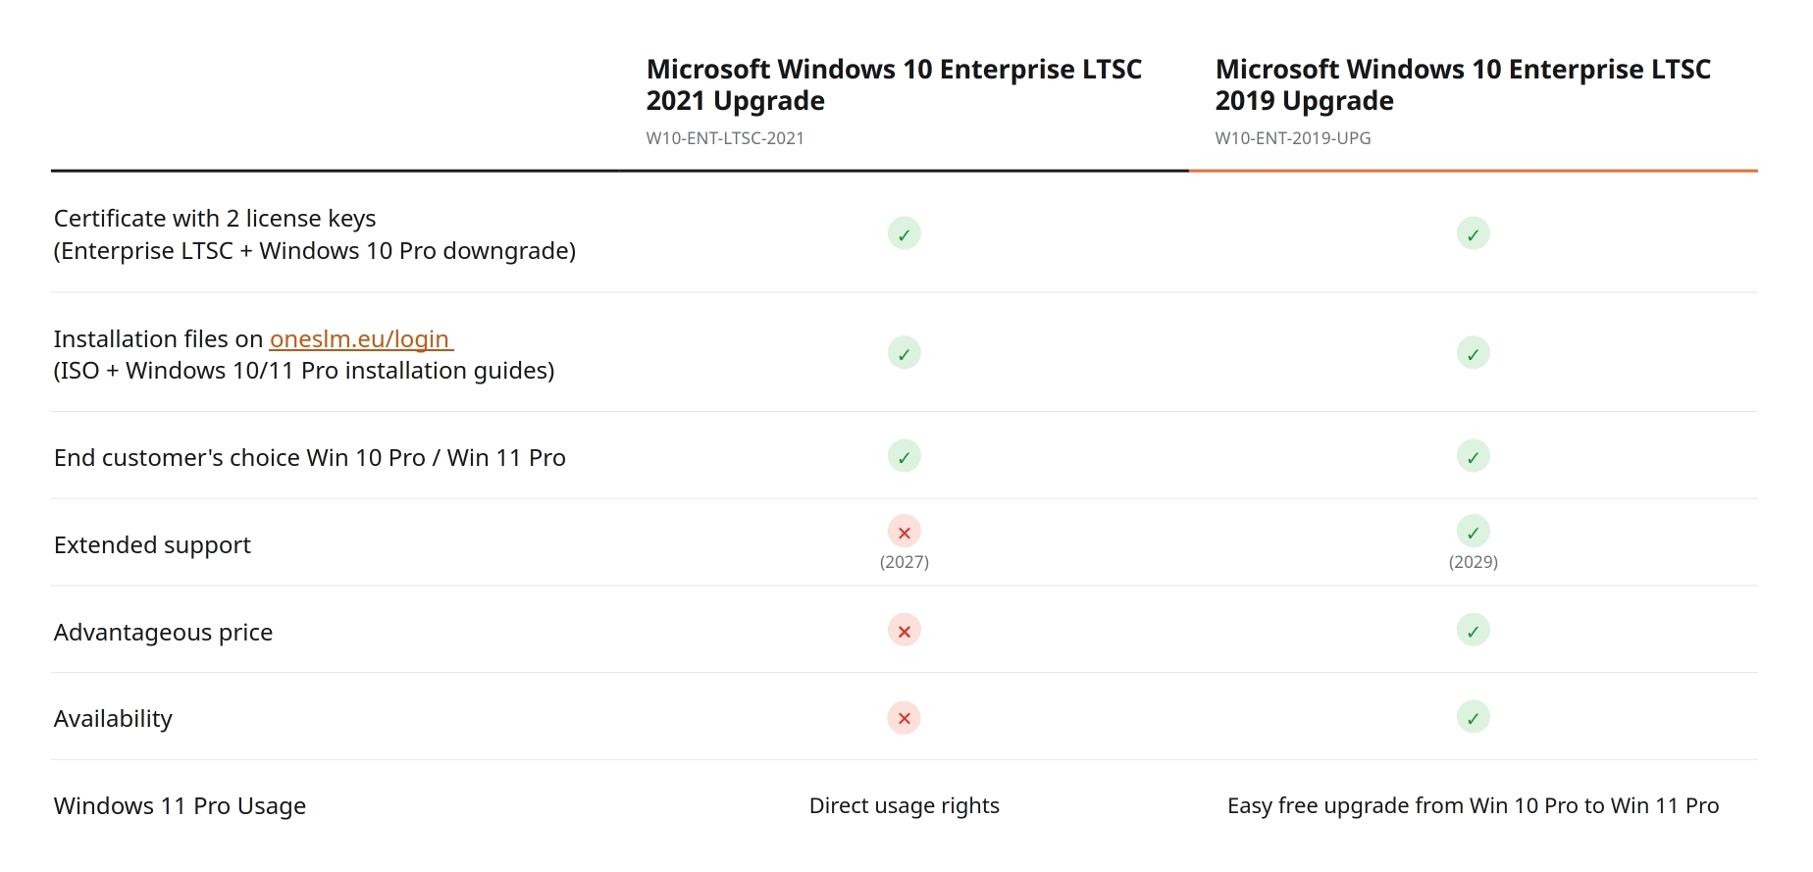Click green check for LTSC 2019 extended support

click(x=1474, y=532)
